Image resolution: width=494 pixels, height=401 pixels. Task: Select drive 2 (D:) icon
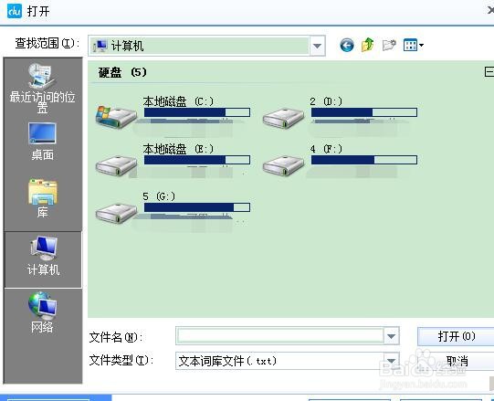pyautogui.click(x=283, y=118)
